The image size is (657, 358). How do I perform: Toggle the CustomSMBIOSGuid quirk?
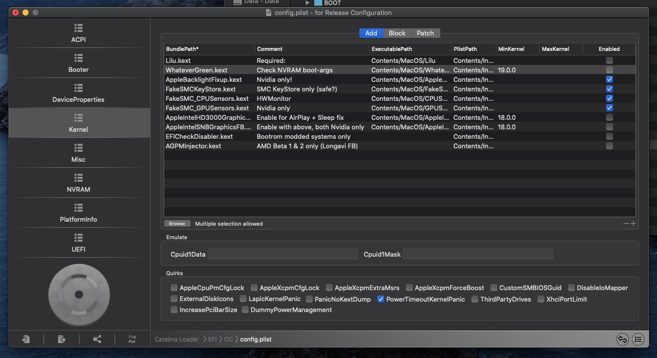coord(494,288)
